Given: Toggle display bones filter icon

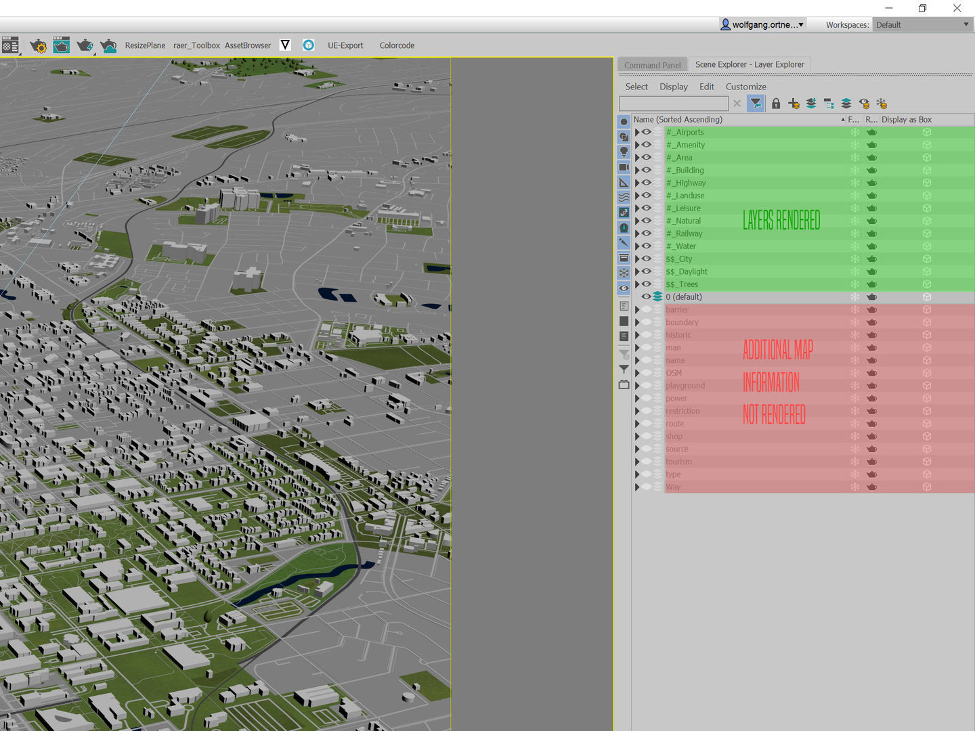Looking at the screenshot, I should (x=624, y=242).
